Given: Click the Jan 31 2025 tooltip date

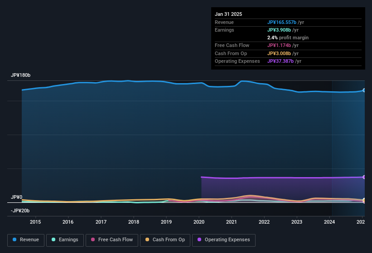Looking at the screenshot, I should (228, 14).
